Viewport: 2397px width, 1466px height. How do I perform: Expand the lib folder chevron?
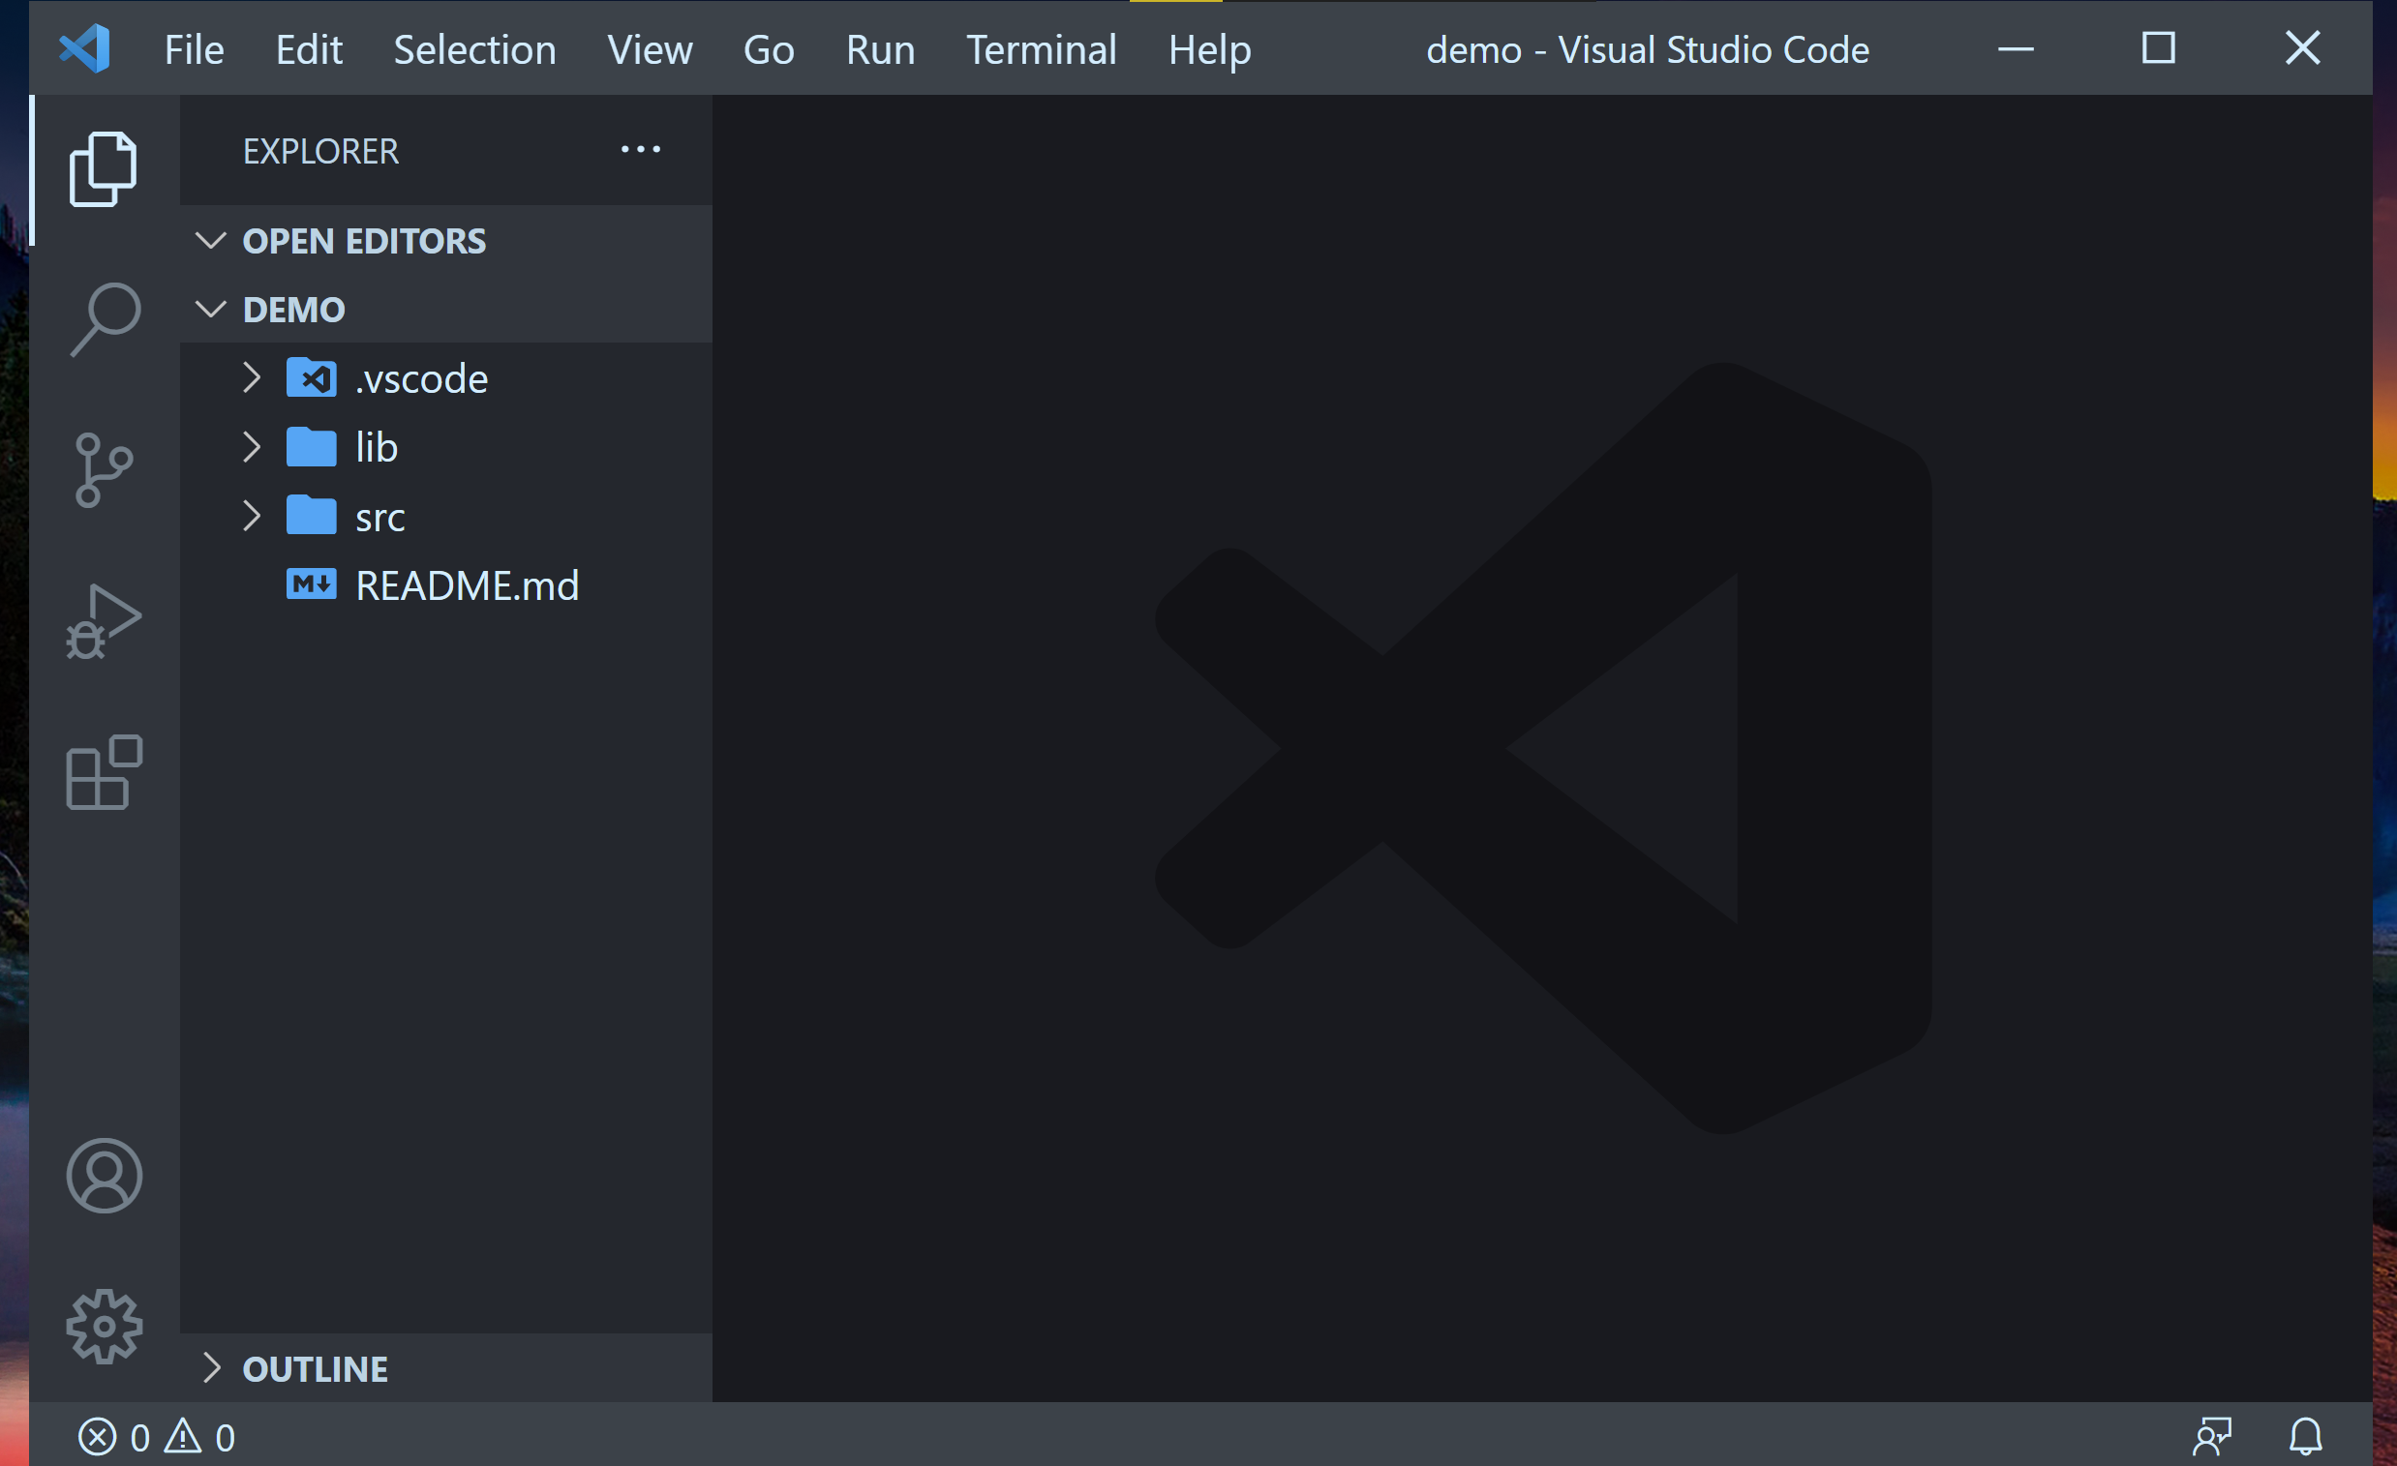coord(252,447)
